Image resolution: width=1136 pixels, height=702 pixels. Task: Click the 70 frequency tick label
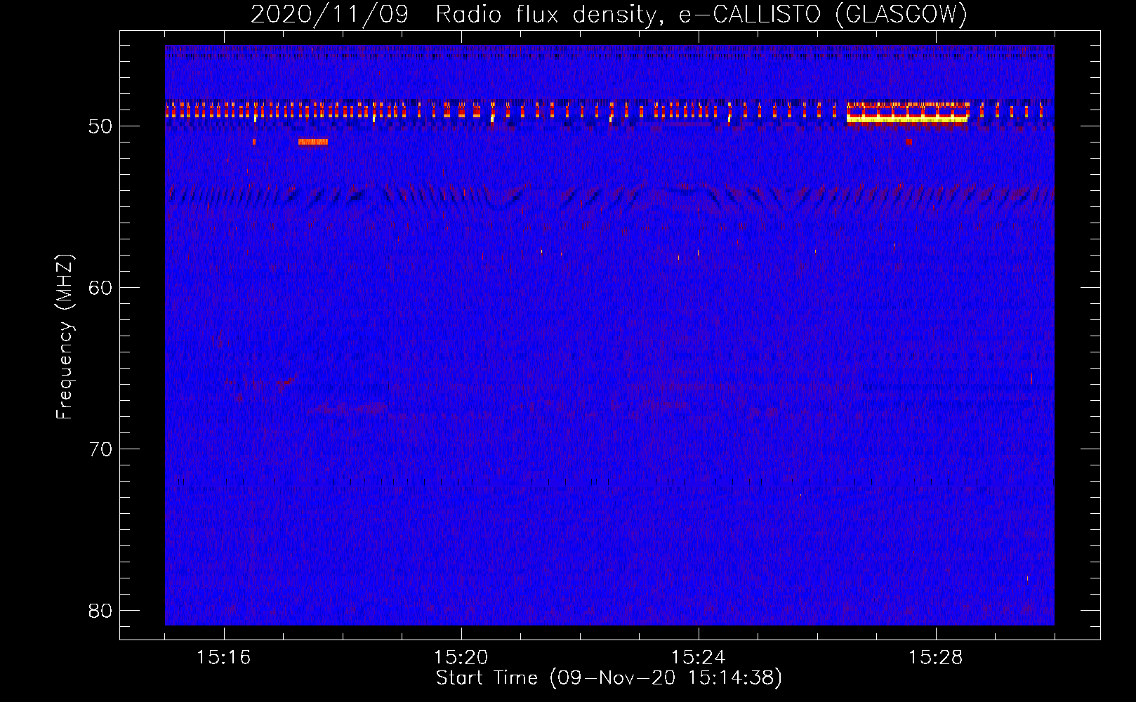click(x=100, y=449)
